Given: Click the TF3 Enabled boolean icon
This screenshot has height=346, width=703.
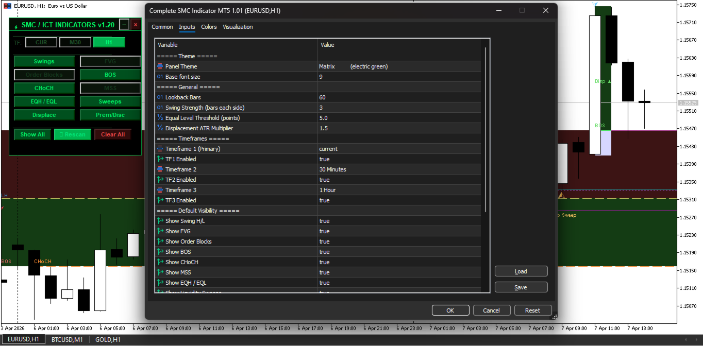Looking at the screenshot, I should point(160,200).
